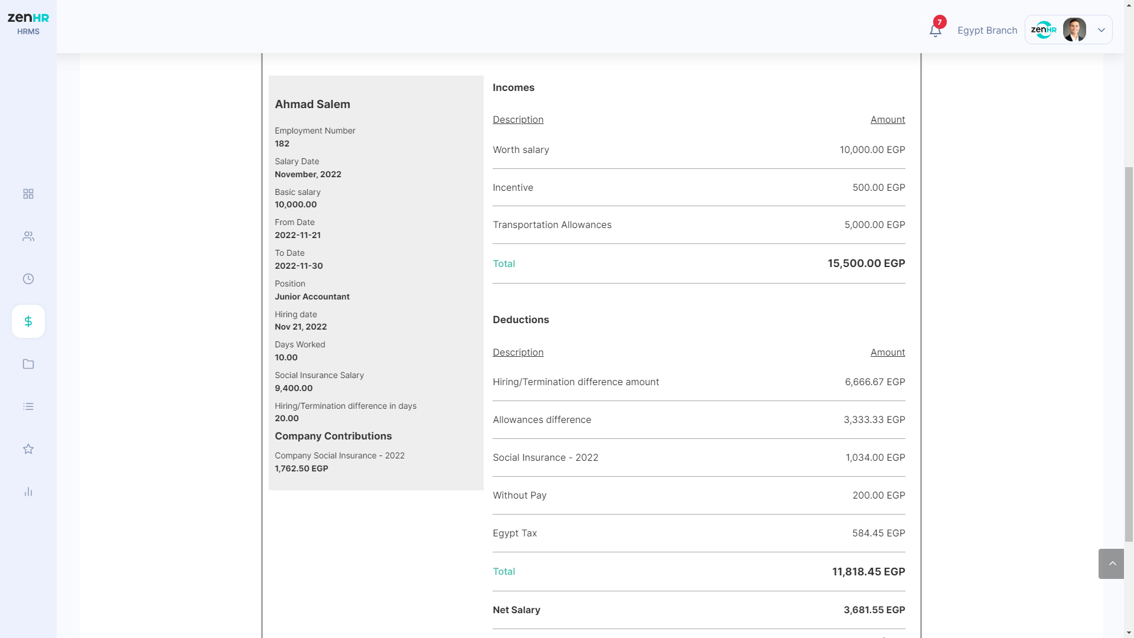Open the documents folder icon in sidebar
This screenshot has height=638, width=1134.
28,364
